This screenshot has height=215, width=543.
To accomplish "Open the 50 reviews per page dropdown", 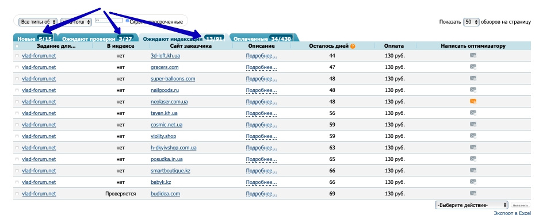I will coord(471,22).
